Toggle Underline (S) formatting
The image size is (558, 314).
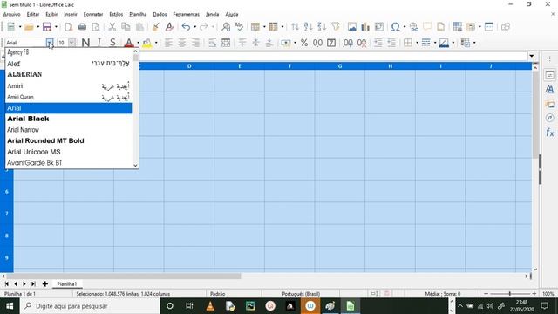click(112, 43)
